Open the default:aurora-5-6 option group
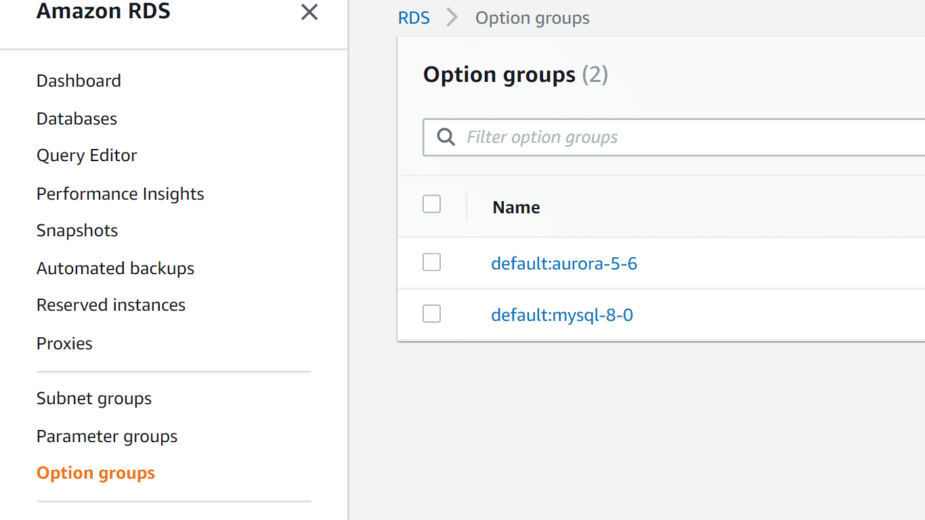The image size is (925, 520). pyautogui.click(x=564, y=263)
